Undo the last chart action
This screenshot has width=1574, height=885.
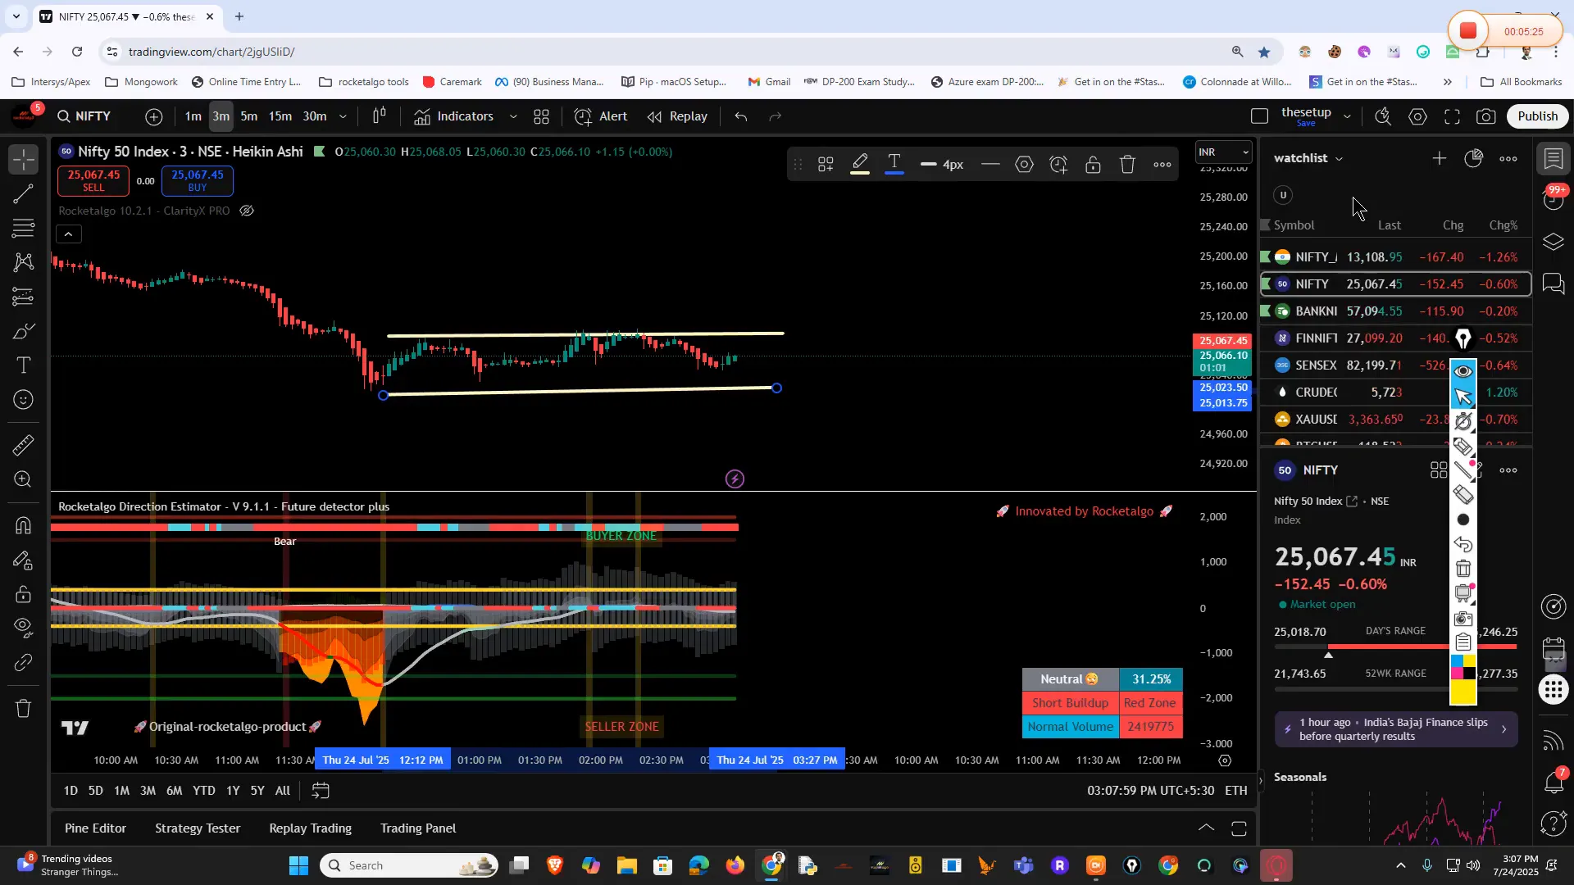pyautogui.click(x=741, y=116)
